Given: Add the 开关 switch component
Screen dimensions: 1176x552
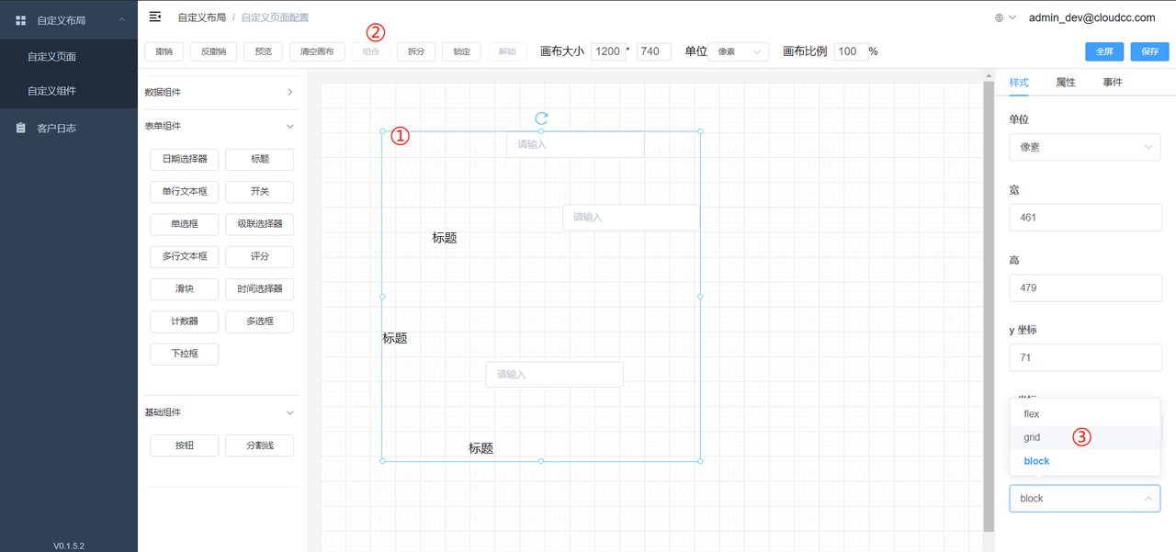Looking at the screenshot, I should click(x=259, y=192).
